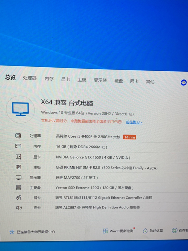
Task: Click the Windows 10 专业版 64位 version text
Action: click(87, 113)
